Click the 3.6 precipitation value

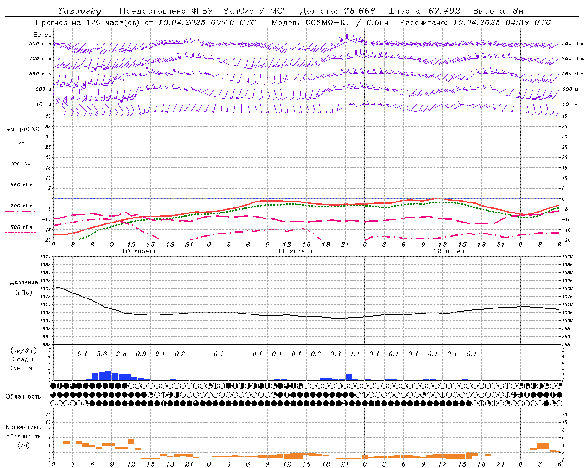coord(102,354)
